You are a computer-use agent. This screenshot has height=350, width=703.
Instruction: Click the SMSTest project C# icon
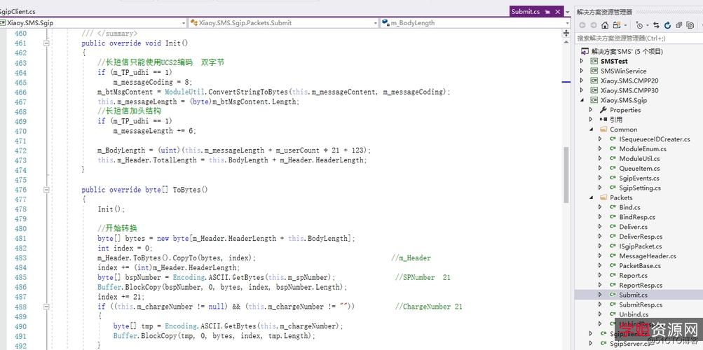coord(594,62)
